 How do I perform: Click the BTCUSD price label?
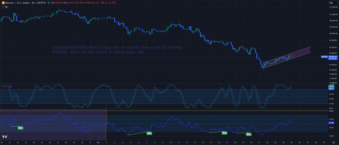324,57
